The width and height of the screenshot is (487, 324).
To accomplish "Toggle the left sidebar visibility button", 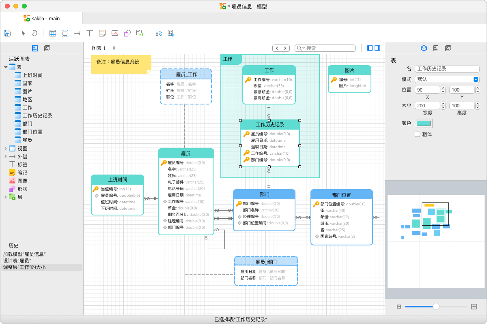I will coord(370,48).
